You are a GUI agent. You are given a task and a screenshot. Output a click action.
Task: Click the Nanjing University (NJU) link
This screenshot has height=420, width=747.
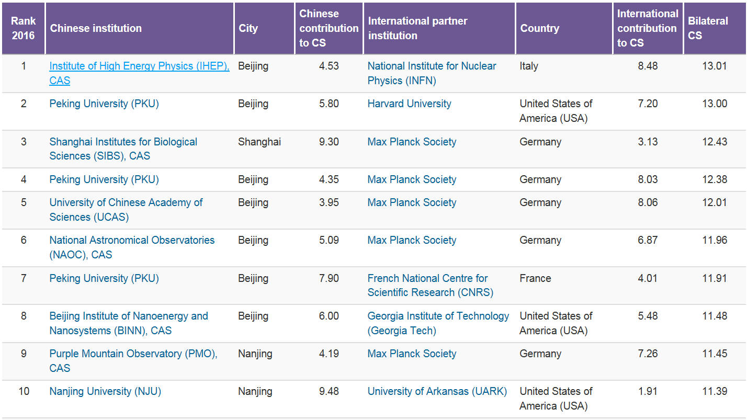(105, 391)
